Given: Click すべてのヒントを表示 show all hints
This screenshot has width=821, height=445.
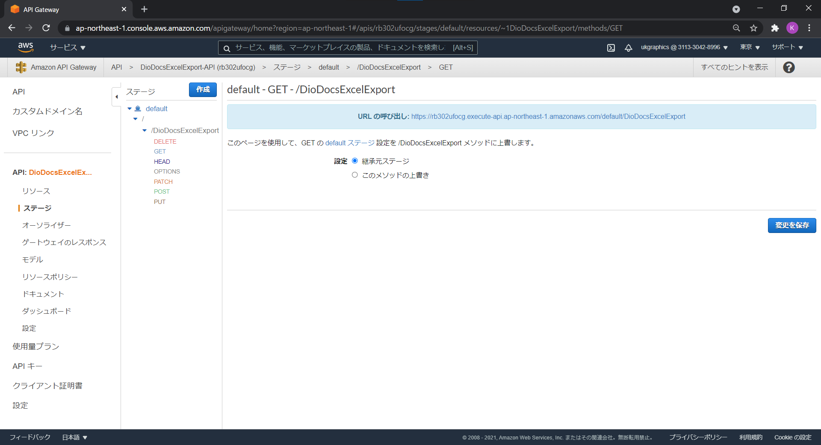Looking at the screenshot, I should [x=734, y=67].
